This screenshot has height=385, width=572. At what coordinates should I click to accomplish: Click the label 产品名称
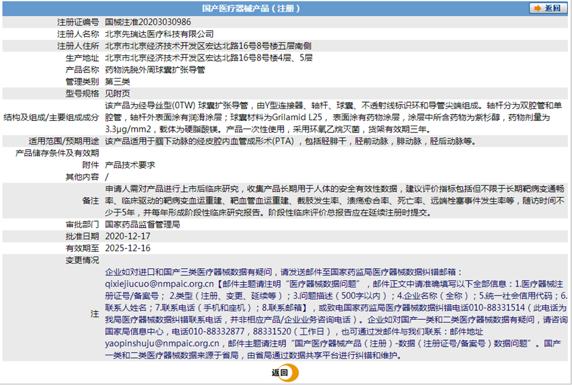pyautogui.click(x=82, y=70)
